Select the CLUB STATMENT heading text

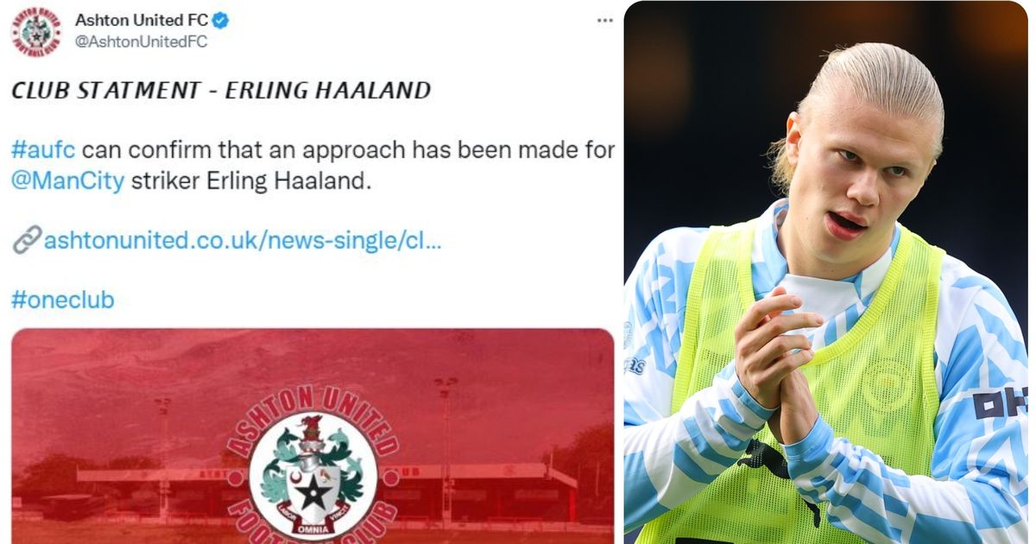tap(220, 90)
